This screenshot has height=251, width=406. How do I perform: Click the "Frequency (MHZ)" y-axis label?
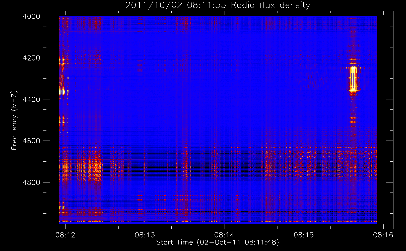(x=15, y=120)
